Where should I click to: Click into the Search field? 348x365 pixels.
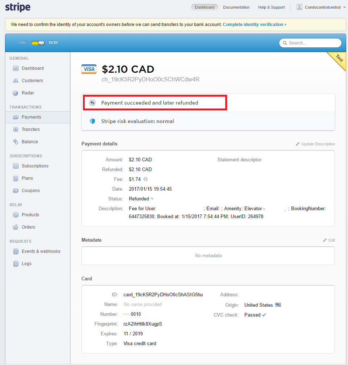(310, 43)
